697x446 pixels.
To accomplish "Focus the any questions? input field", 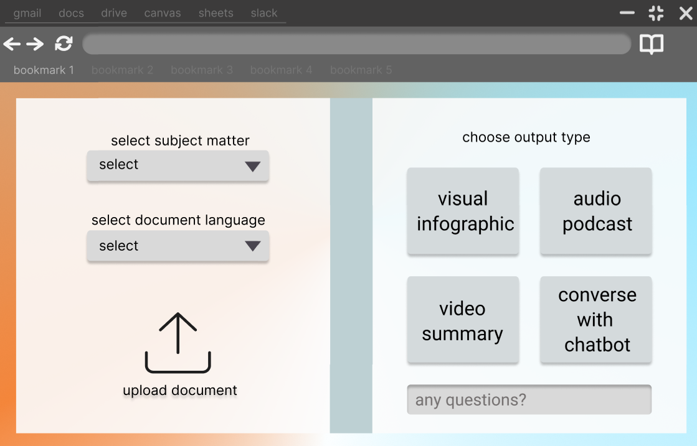I will [529, 399].
